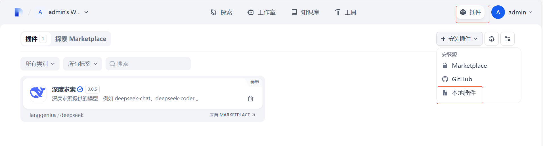Expand the 所有类别 category filter
This screenshot has width=543, height=146.
pyautogui.click(x=40, y=64)
